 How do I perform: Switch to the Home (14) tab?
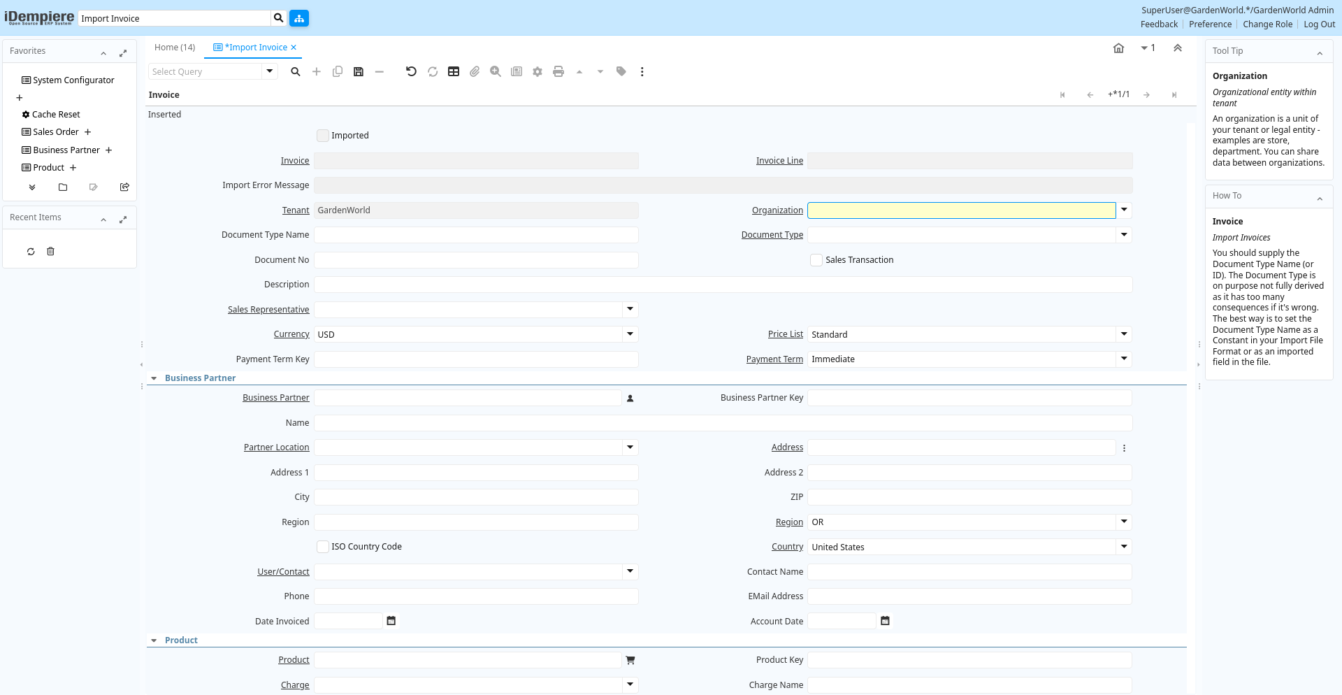[x=175, y=48]
